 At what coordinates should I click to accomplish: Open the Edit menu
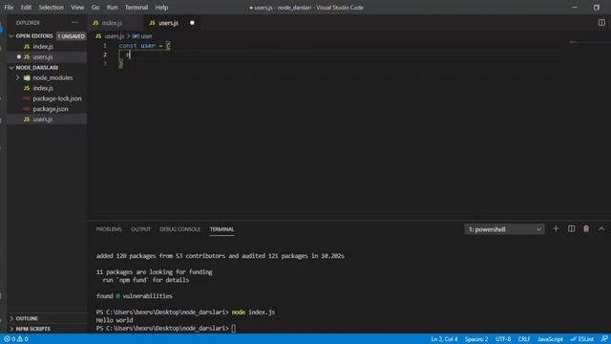click(x=26, y=8)
